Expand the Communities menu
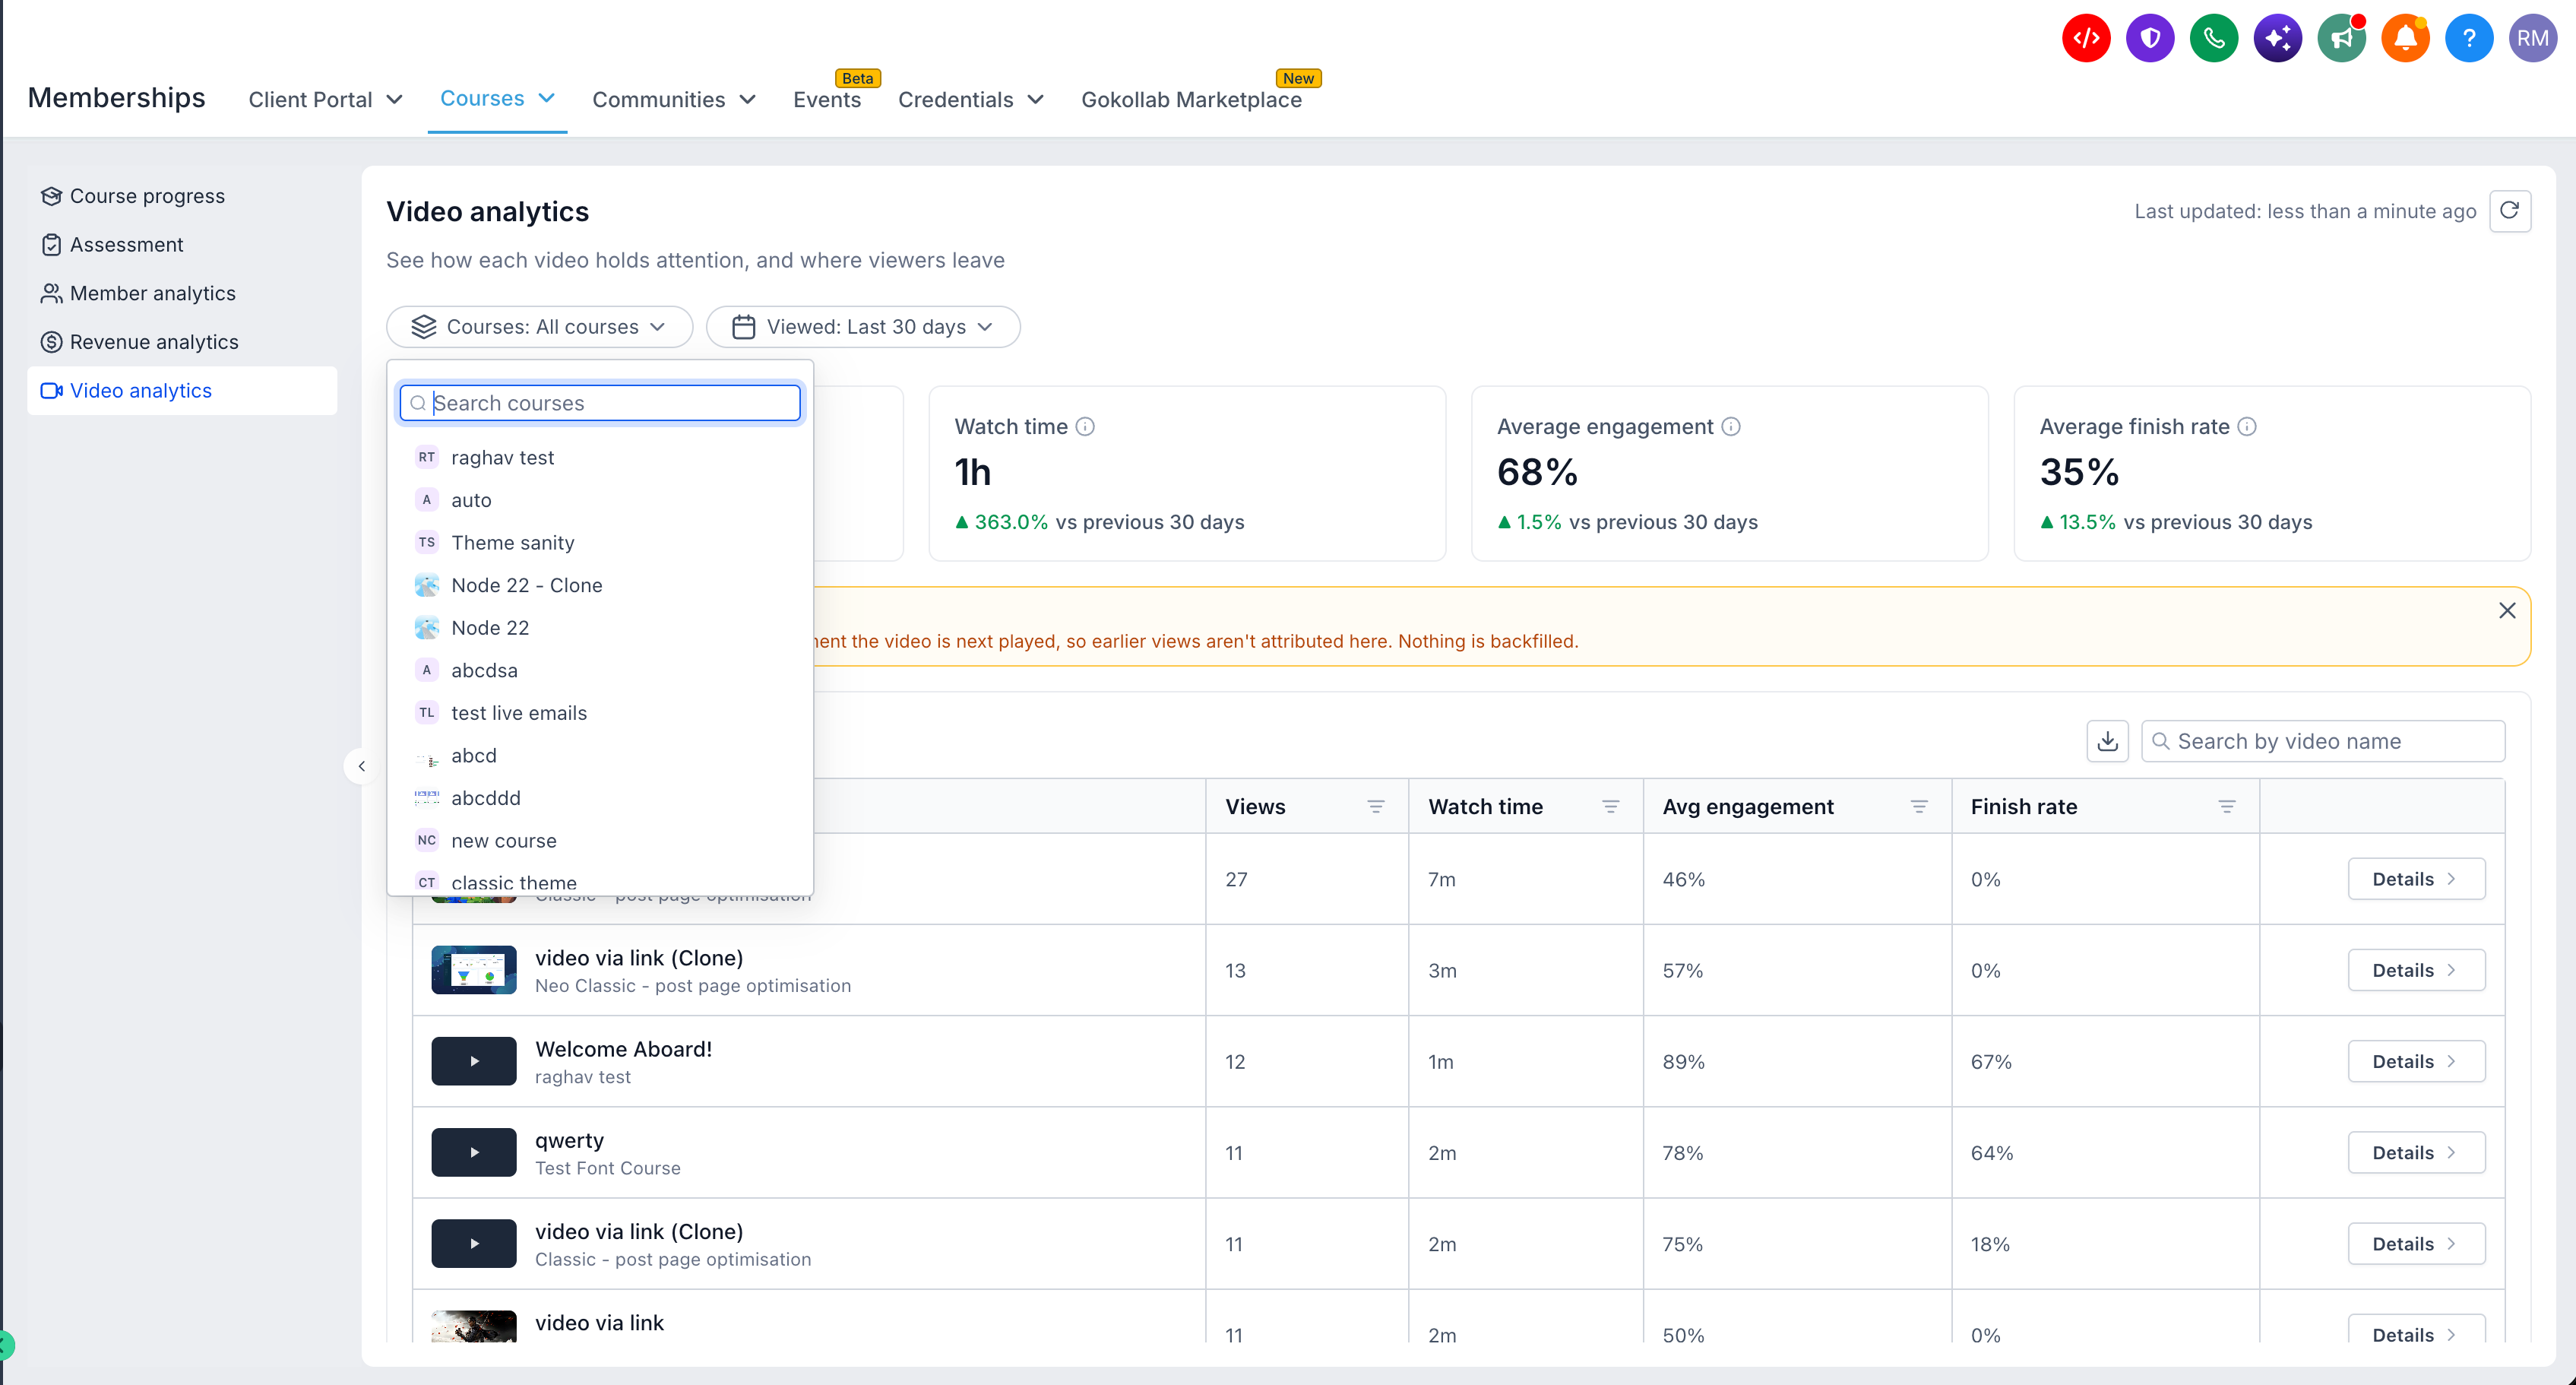Image resolution: width=2576 pixels, height=1385 pixels. coord(674,100)
